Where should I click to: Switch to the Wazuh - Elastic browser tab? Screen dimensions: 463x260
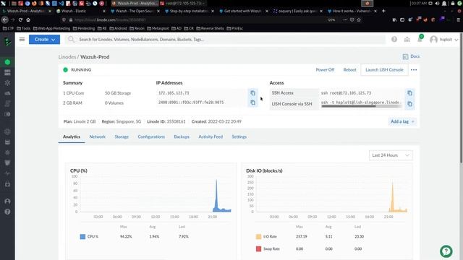tap(80, 11)
